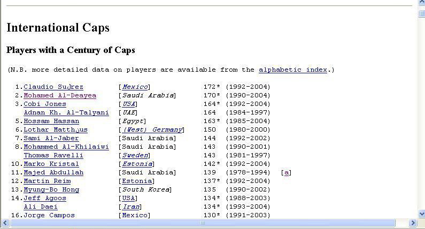Click the Players with a Century of Caps heading
The image size is (425, 229).
pos(71,50)
